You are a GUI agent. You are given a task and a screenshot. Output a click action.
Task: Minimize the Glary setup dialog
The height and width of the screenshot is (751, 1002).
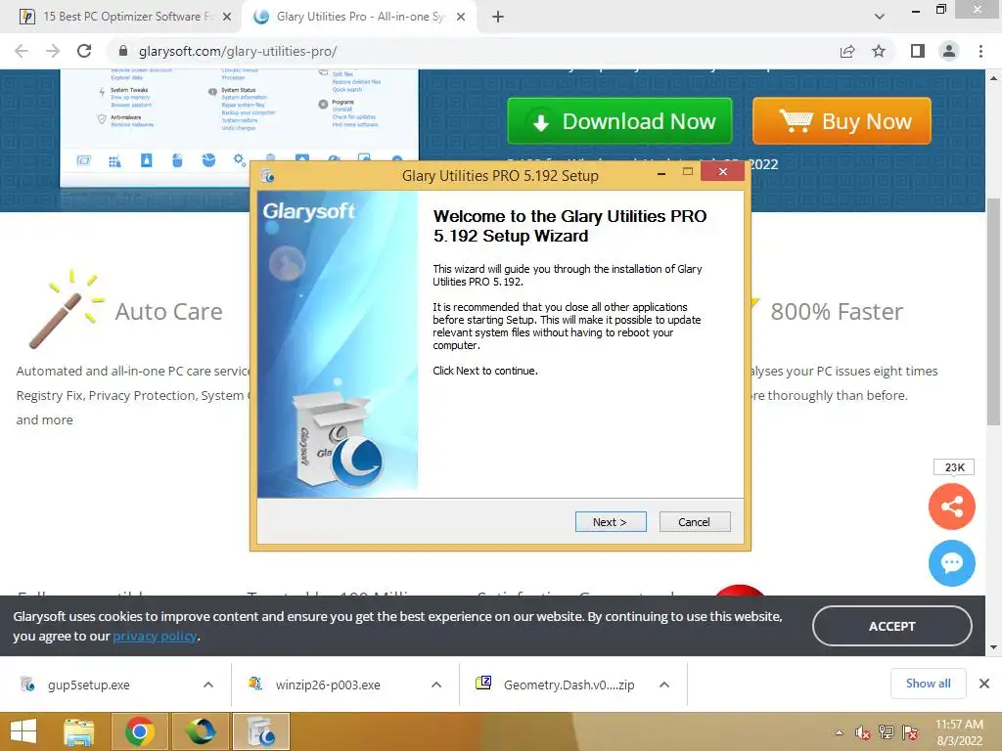(662, 173)
